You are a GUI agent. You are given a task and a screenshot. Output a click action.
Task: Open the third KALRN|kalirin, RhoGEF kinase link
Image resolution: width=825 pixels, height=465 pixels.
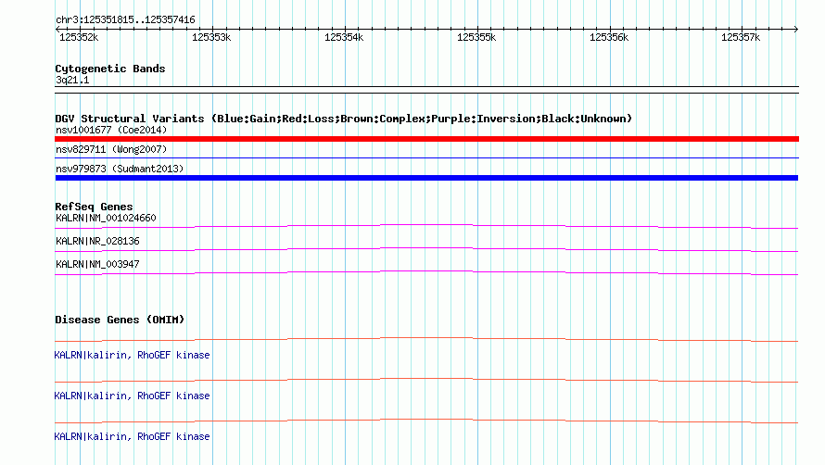point(132,436)
